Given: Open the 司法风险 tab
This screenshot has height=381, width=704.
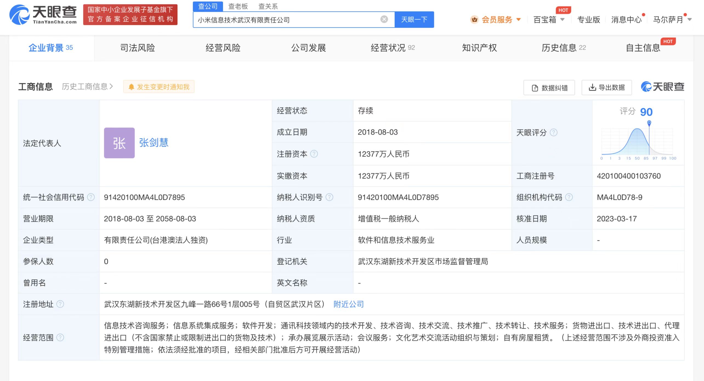Looking at the screenshot, I should (137, 48).
